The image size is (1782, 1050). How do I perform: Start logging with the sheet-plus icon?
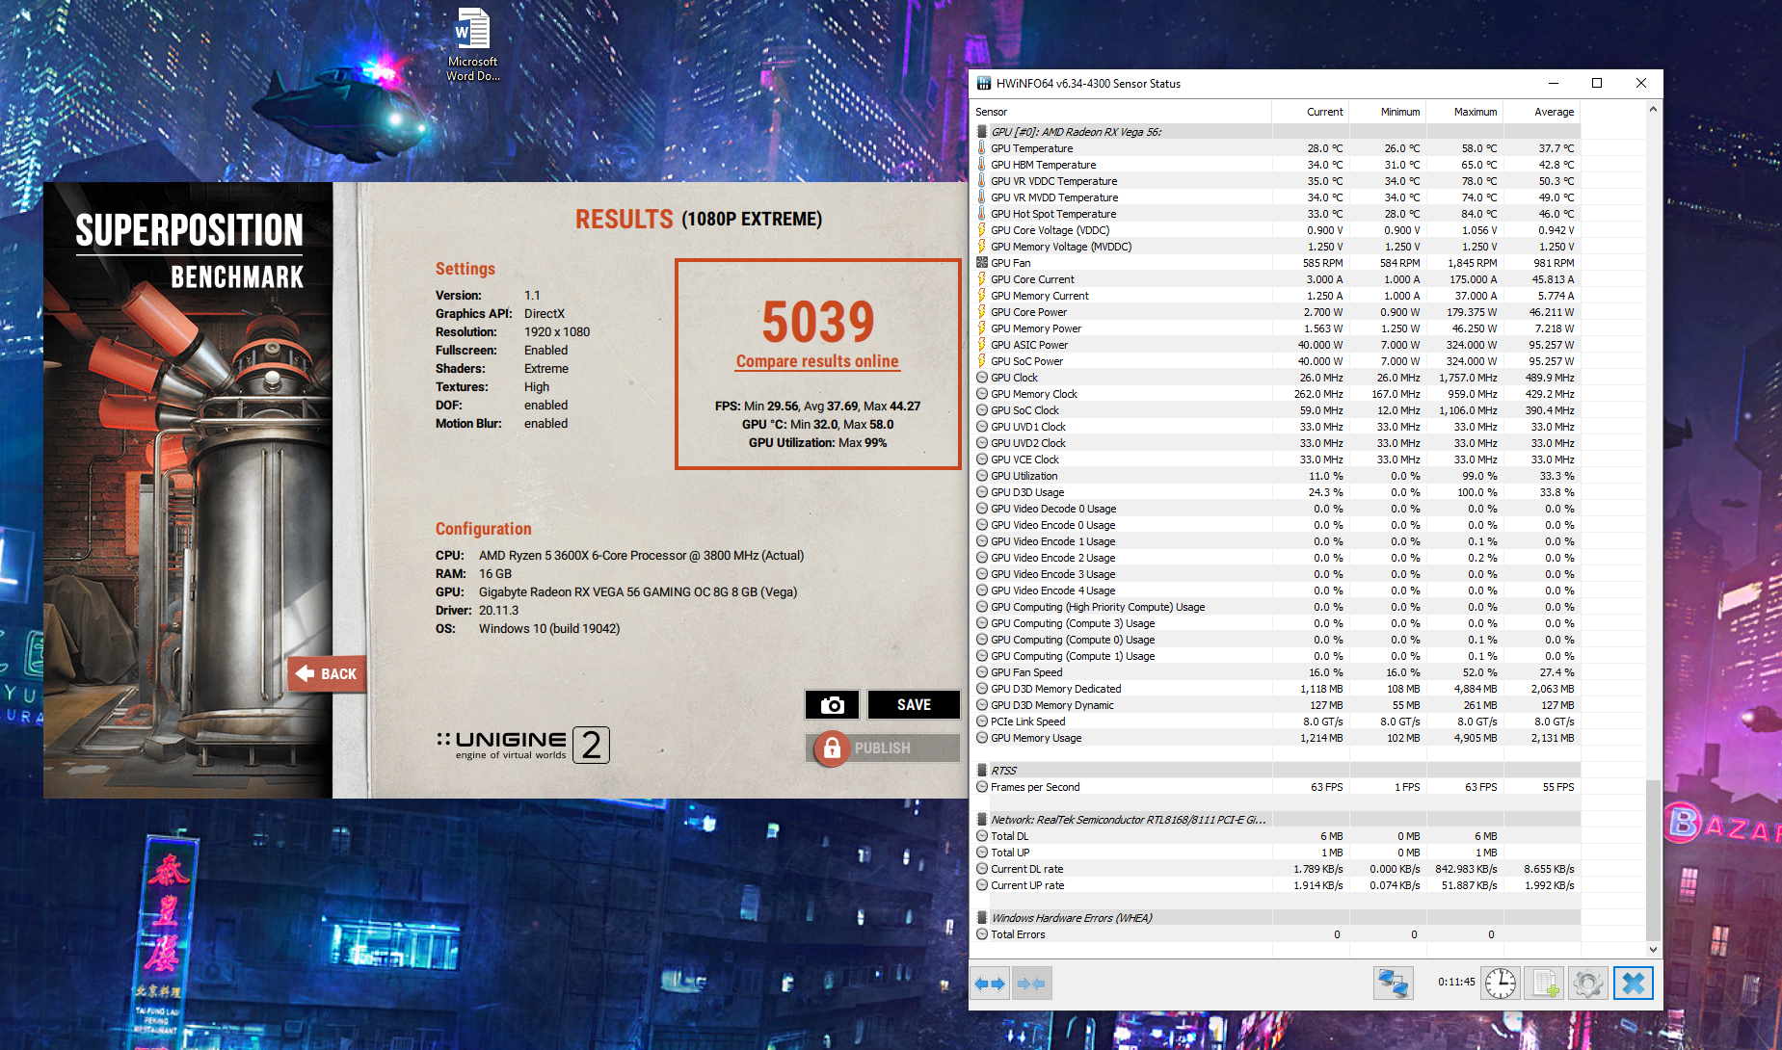(x=1545, y=984)
